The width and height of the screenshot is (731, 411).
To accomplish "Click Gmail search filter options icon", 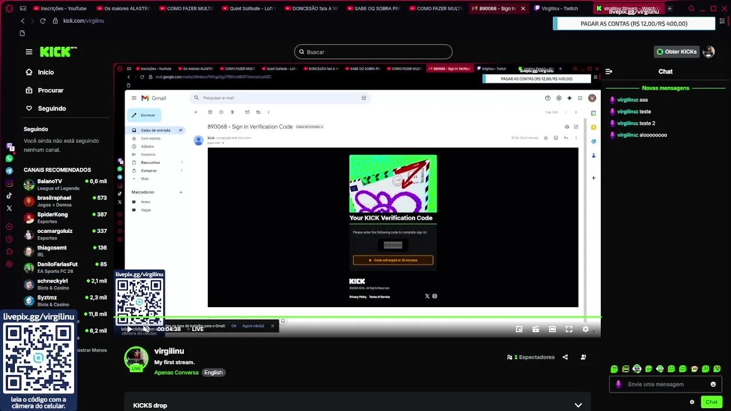I will pos(364,98).
